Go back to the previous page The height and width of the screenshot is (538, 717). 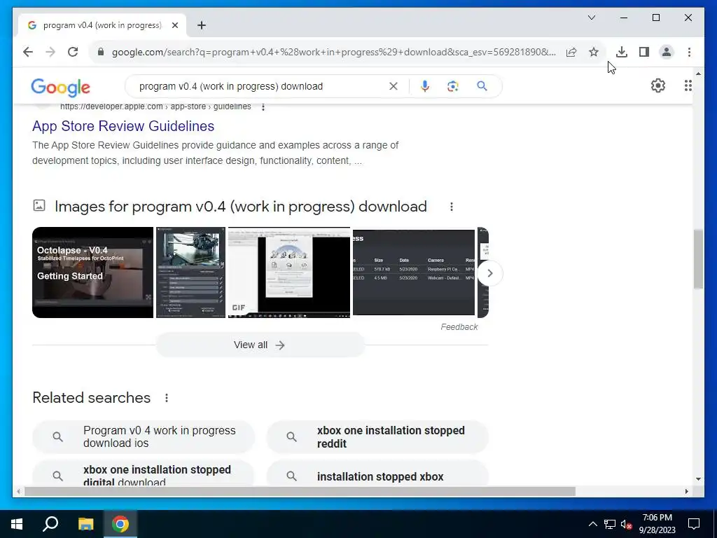click(28, 52)
